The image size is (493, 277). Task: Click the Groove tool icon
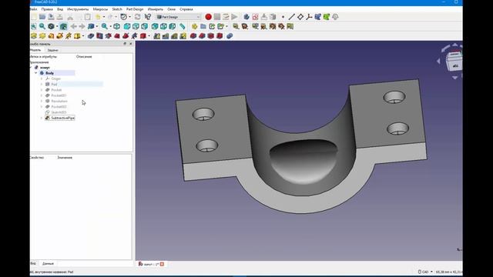[109, 36]
